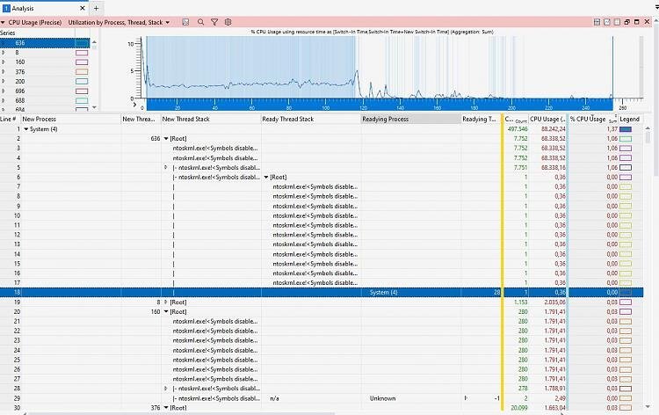Screen dimensions: 659x415
Task: Select row 19 with thread 8 Root
Action: 264,302
